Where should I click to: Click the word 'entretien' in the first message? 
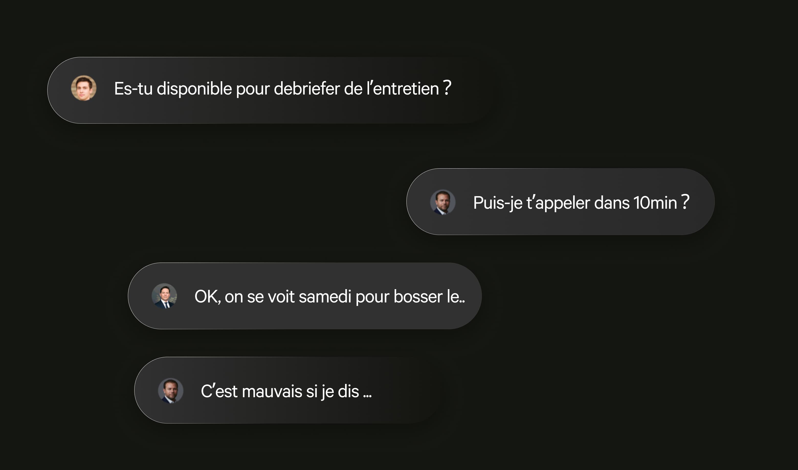pos(406,89)
